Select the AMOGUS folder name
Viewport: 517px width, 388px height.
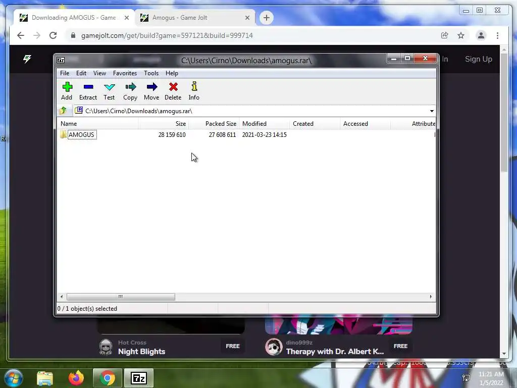pyautogui.click(x=81, y=134)
